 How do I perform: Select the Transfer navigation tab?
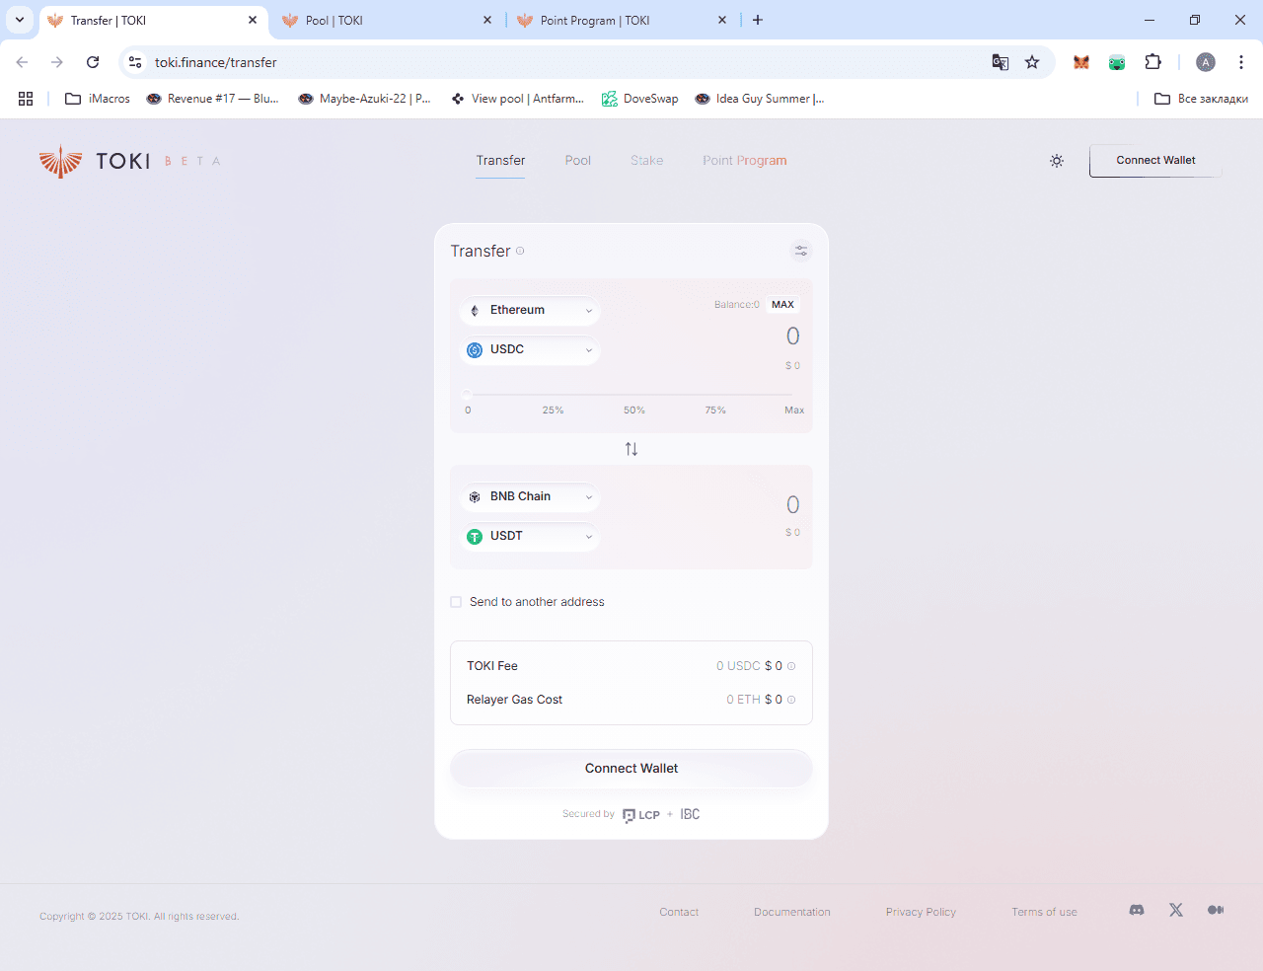[500, 161]
